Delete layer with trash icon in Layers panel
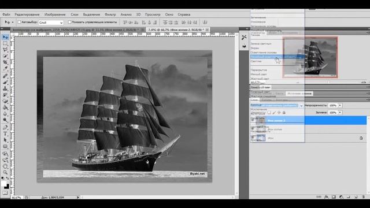This screenshot has width=370, height=208. coord(363,196)
